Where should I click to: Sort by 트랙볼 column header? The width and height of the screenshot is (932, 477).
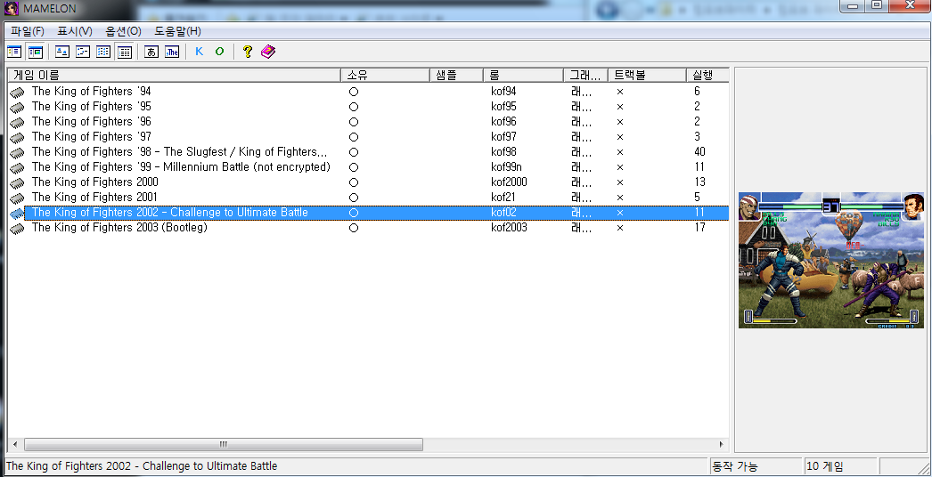647,76
